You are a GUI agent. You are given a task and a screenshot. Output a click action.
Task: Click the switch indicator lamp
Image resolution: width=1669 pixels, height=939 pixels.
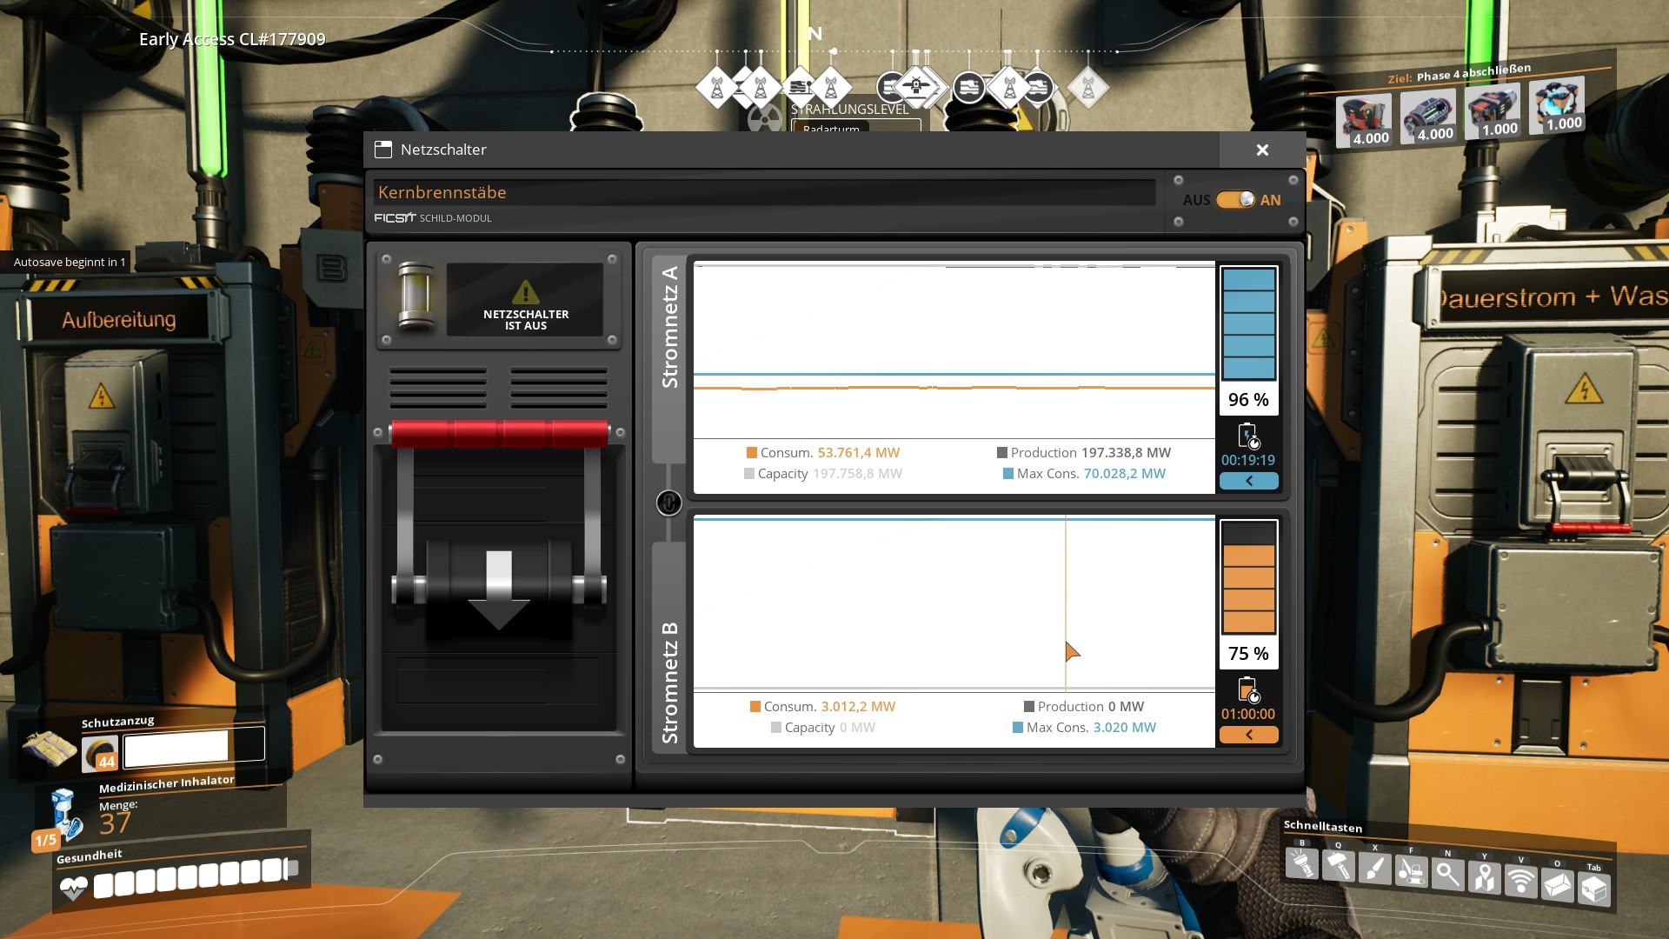coord(416,297)
